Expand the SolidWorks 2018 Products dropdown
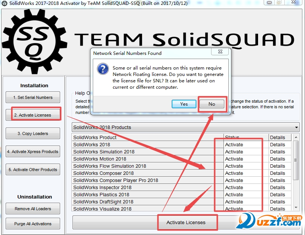Screen dimensions: 305x235 [x=186, y=127]
